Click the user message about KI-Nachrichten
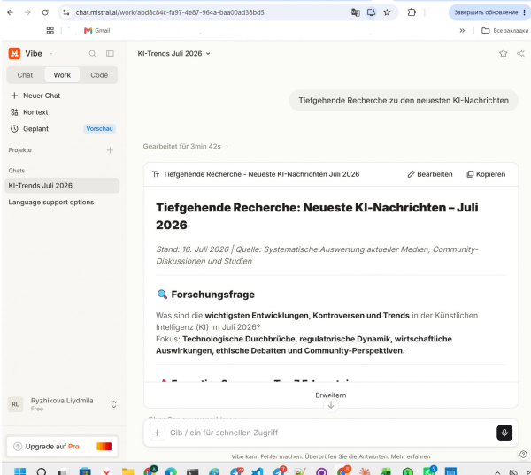Image resolution: width=531 pixels, height=475 pixels. (404, 100)
